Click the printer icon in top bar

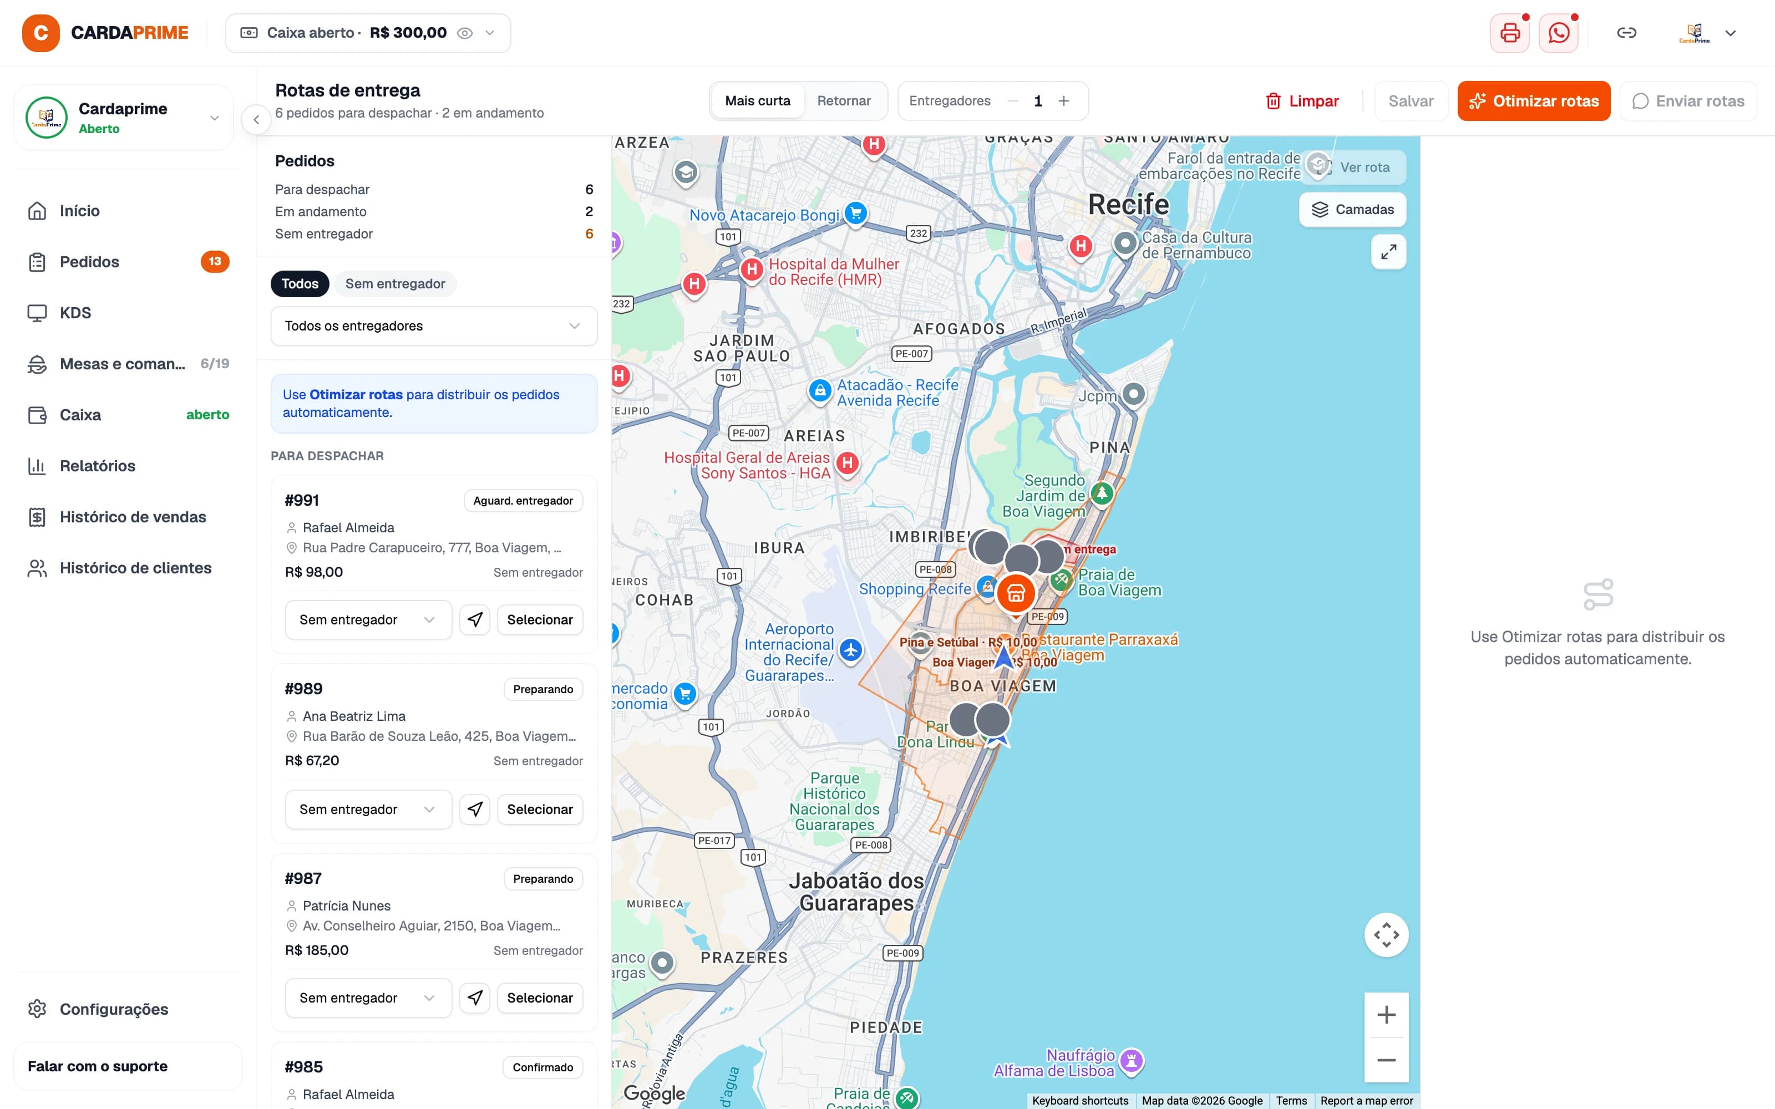point(1509,33)
